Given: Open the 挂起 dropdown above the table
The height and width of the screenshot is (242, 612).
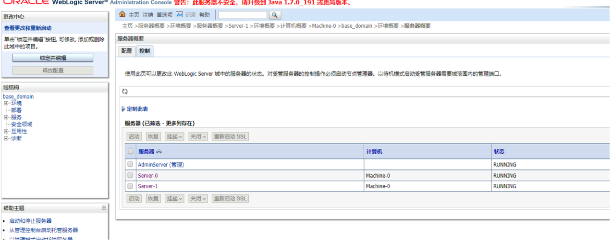Looking at the screenshot, I should pyautogui.click(x=175, y=137).
